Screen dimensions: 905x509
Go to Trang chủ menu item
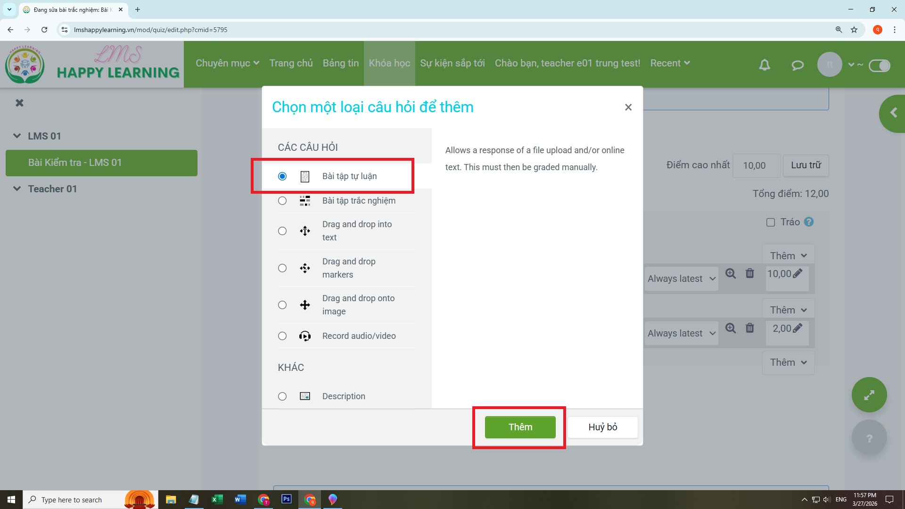(291, 63)
